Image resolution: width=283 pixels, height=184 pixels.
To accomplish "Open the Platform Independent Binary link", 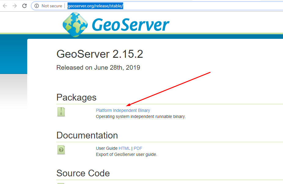I will 123,110.
